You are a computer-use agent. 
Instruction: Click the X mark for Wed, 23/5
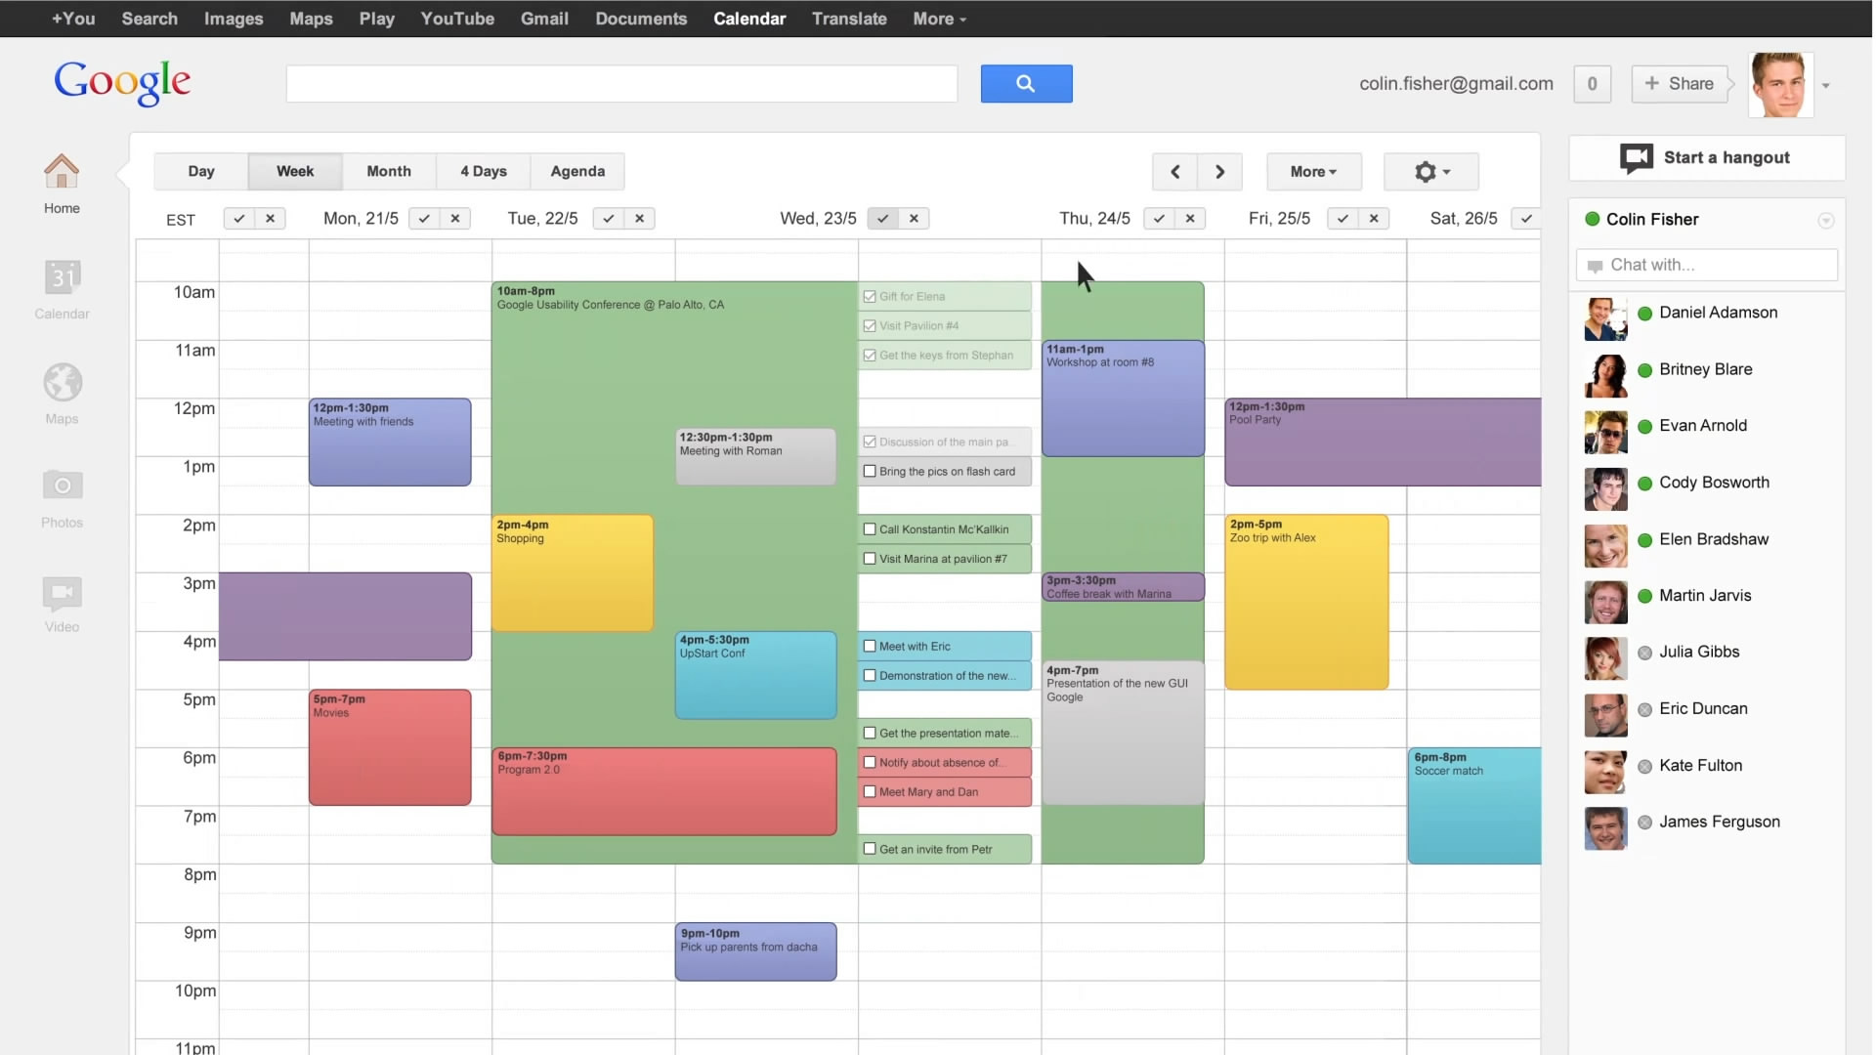tap(915, 219)
